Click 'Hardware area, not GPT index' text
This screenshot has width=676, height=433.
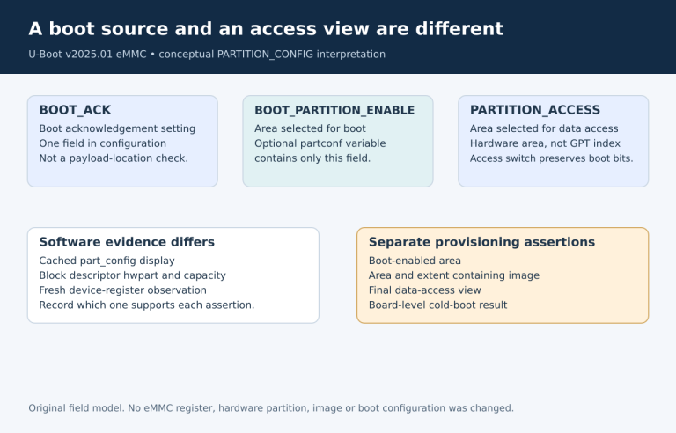(x=545, y=143)
